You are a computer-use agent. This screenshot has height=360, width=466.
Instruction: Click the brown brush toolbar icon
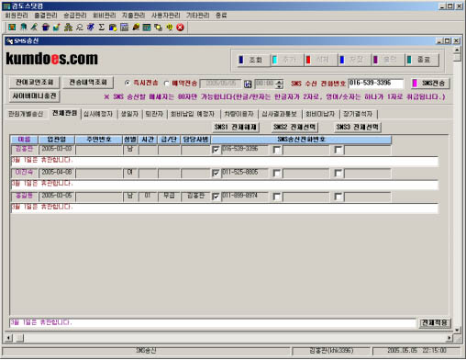coord(136,28)
